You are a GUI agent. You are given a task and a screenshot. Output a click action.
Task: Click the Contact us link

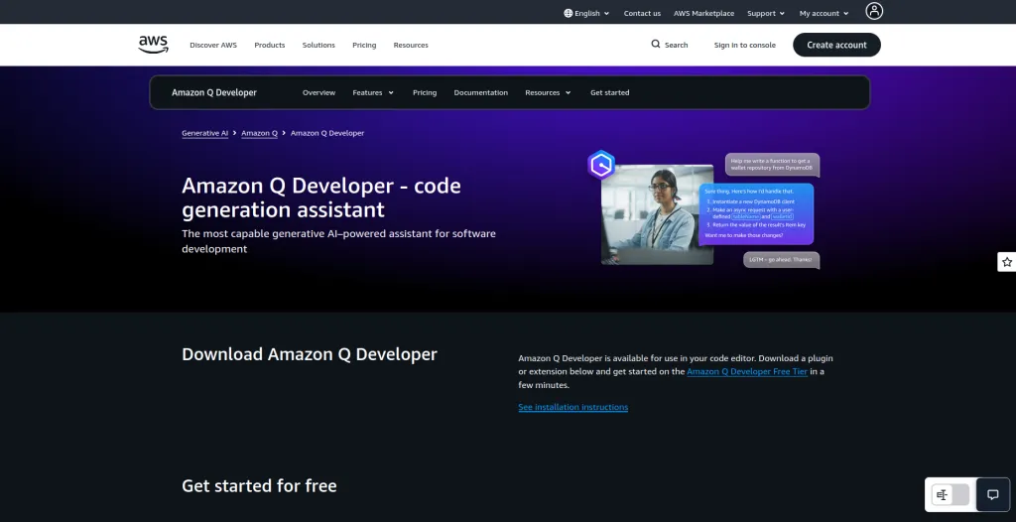tap(642, 13)
